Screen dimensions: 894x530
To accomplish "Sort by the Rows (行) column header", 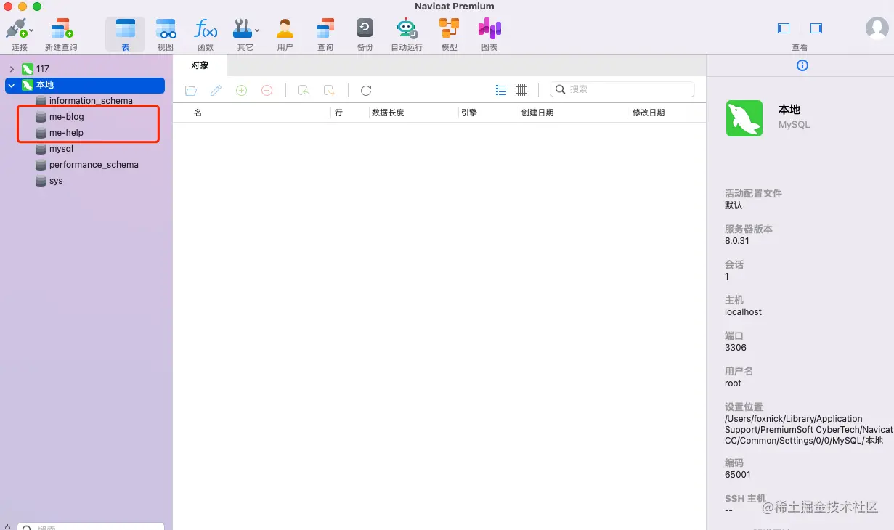I will click(x=339, y=113).
